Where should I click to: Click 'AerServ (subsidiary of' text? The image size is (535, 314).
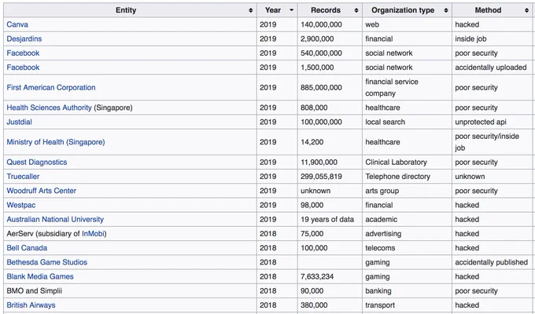(x=43, y=234)
